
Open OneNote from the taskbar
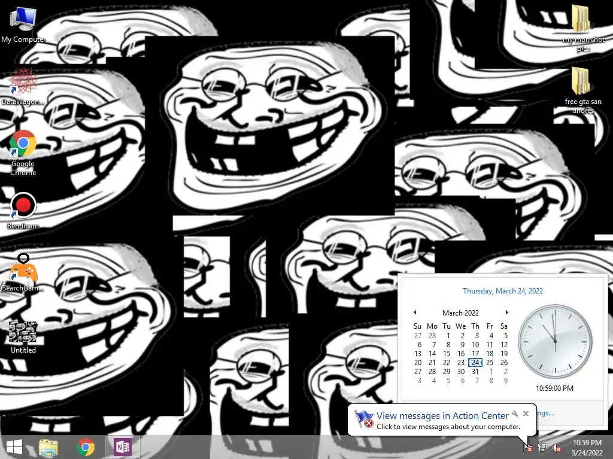coord(122,447)
